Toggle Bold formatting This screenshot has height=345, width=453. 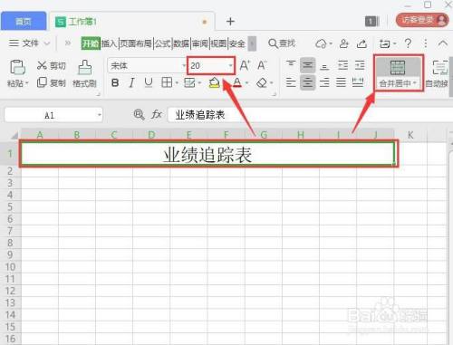(x=115, y=82)
